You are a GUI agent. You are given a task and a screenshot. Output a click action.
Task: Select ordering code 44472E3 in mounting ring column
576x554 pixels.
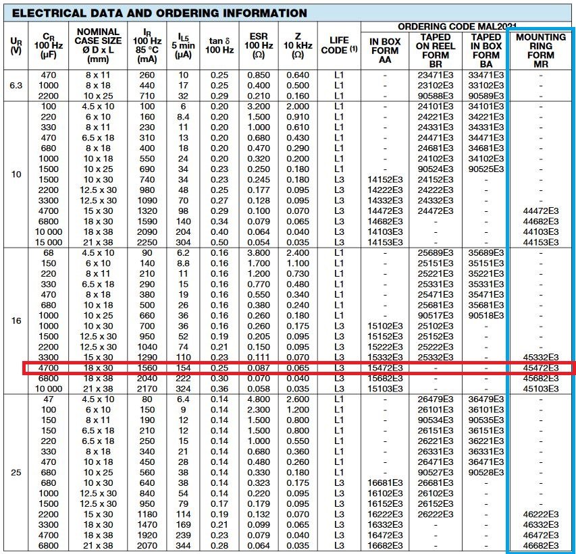coord(540,211)
